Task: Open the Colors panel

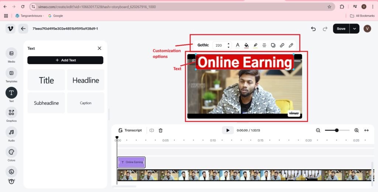Action: [11, 152]
